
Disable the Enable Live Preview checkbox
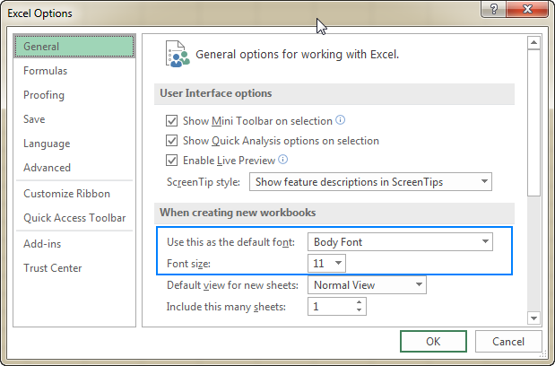pyautogui.click(x=171, y=161)
